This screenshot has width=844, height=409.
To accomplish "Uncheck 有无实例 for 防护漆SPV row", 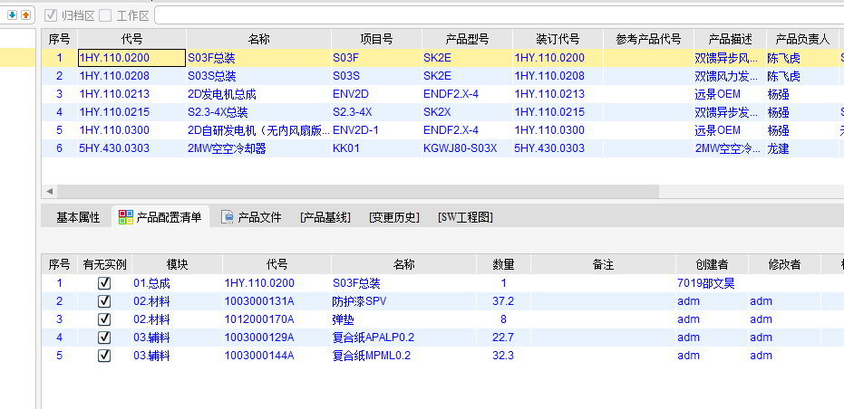I will coord(104,300).
